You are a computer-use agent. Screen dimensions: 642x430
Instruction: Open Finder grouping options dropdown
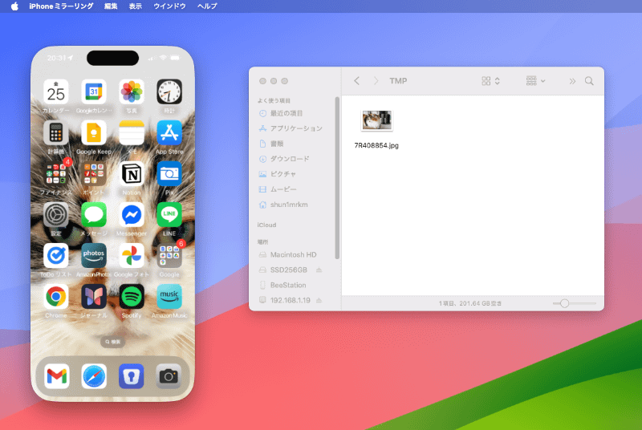535,81
